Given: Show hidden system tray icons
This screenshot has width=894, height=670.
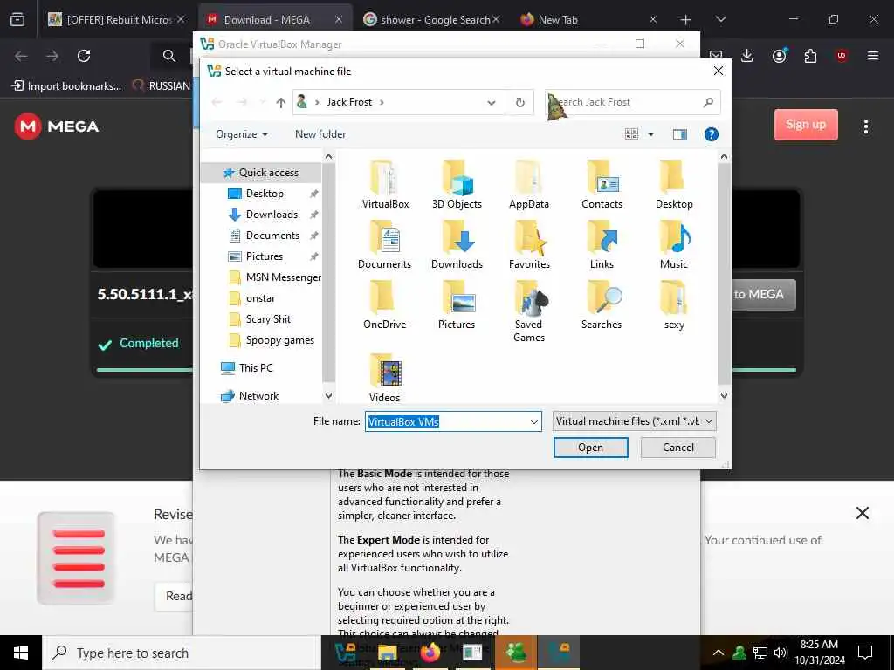Looking at the screenshot, I should 719,653.
